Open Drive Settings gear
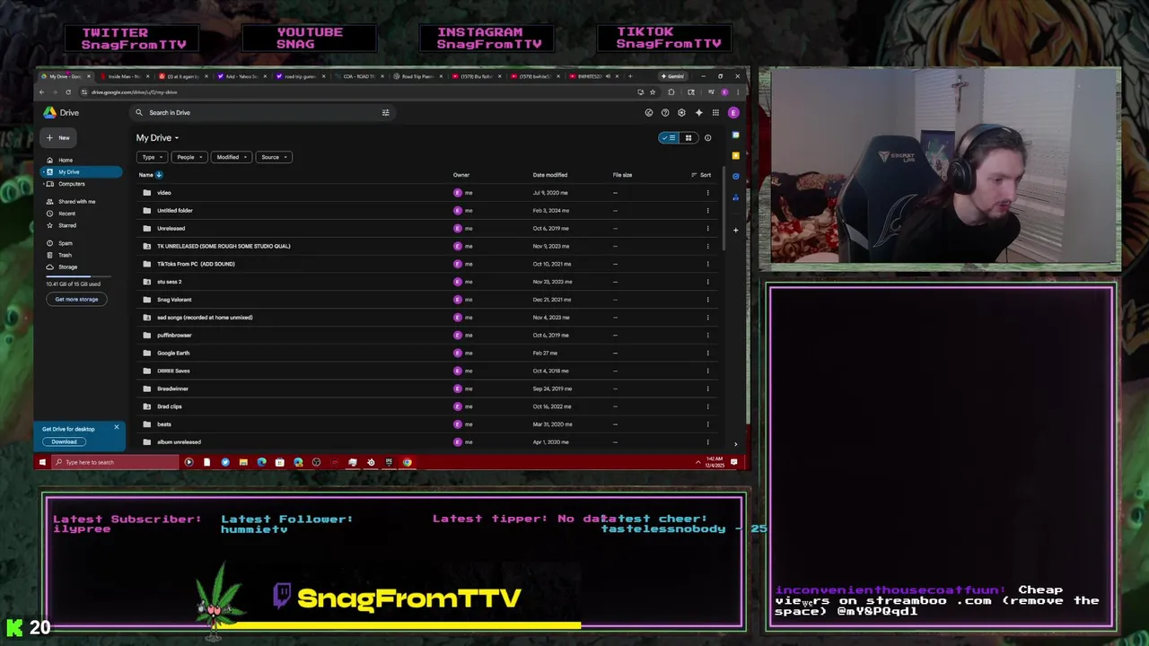The image size is (1149, 646). [681, 112]
